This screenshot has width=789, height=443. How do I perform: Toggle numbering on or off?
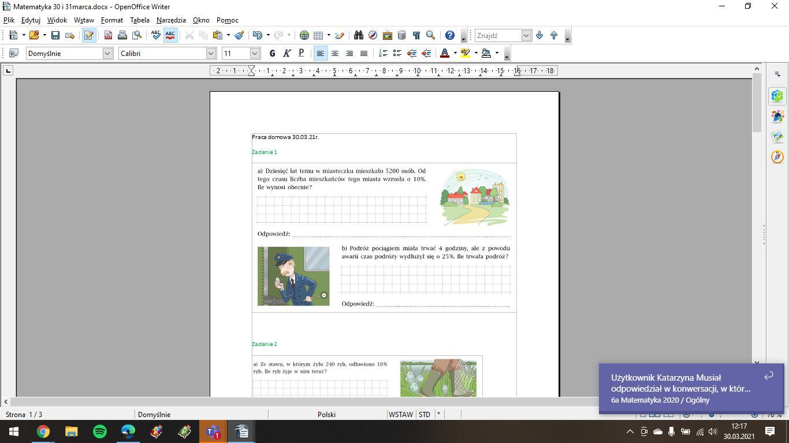click(383, 53)
